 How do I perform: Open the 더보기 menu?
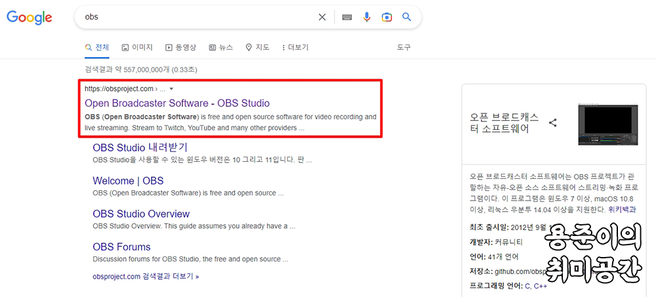295,47
